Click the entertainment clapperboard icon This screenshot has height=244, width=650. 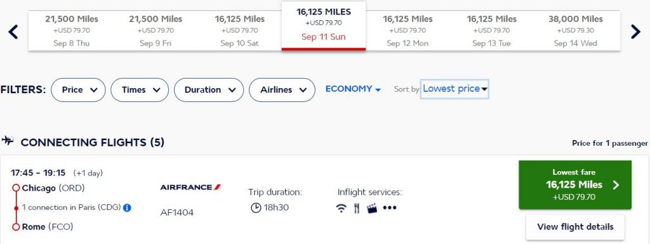372,208
